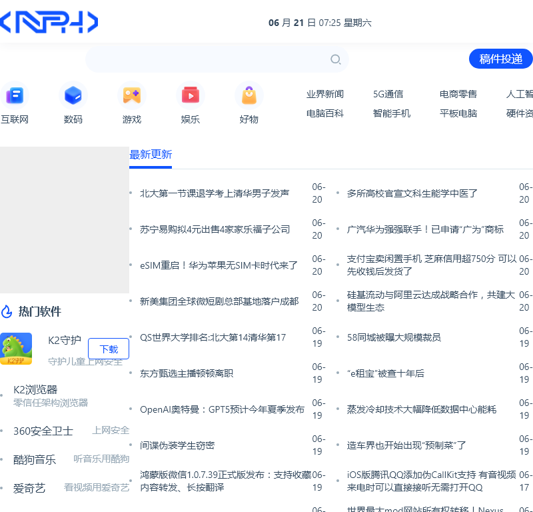This screenshot has width=533, height=512.
Task: Open the 游戏 category icon
Action: pos(132,95)
